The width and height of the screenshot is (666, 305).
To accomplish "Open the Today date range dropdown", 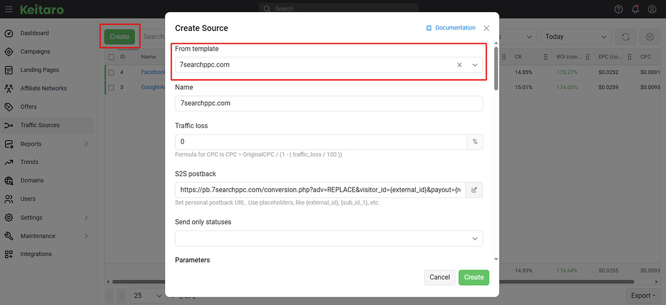I will coord(576,37).
